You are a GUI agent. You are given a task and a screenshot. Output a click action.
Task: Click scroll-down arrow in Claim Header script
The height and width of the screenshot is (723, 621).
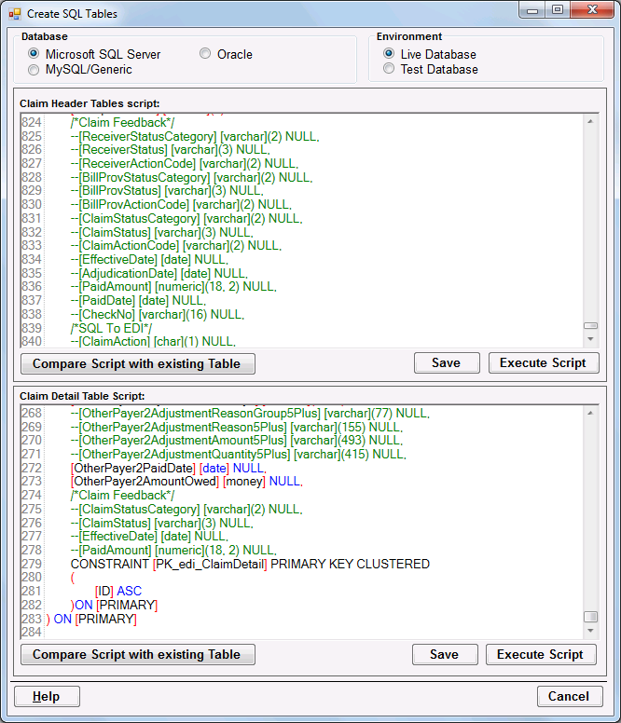point(590,339)
